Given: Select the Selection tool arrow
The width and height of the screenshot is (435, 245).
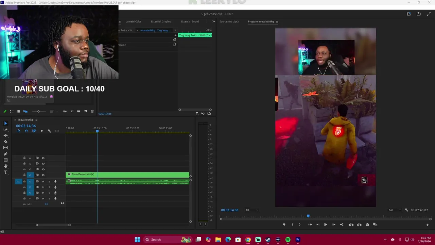Looking at the screenshot, I should pyautogui.click(x=5, y=123).
